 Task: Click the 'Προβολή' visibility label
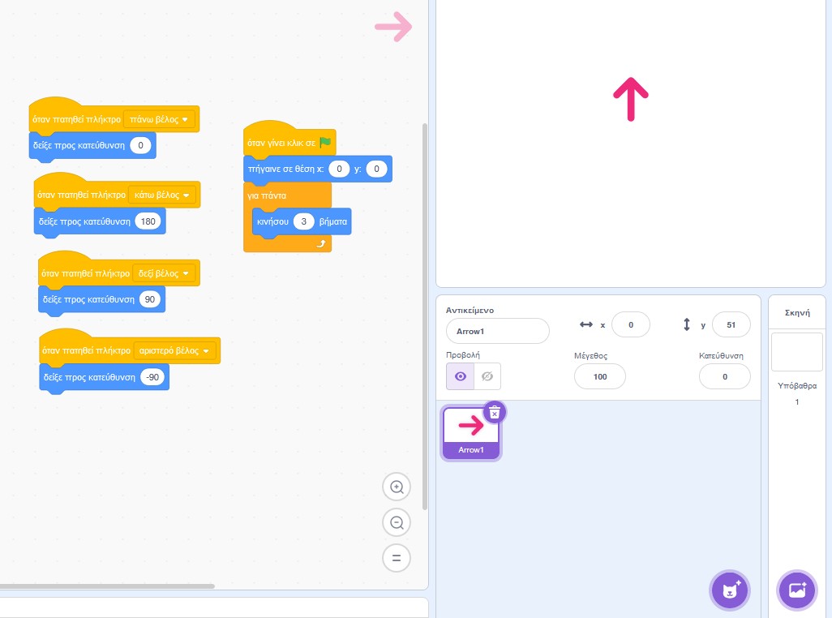[x=463, y=355]
